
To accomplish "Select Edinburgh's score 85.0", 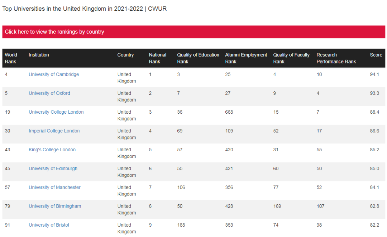I will click(374, 169).
